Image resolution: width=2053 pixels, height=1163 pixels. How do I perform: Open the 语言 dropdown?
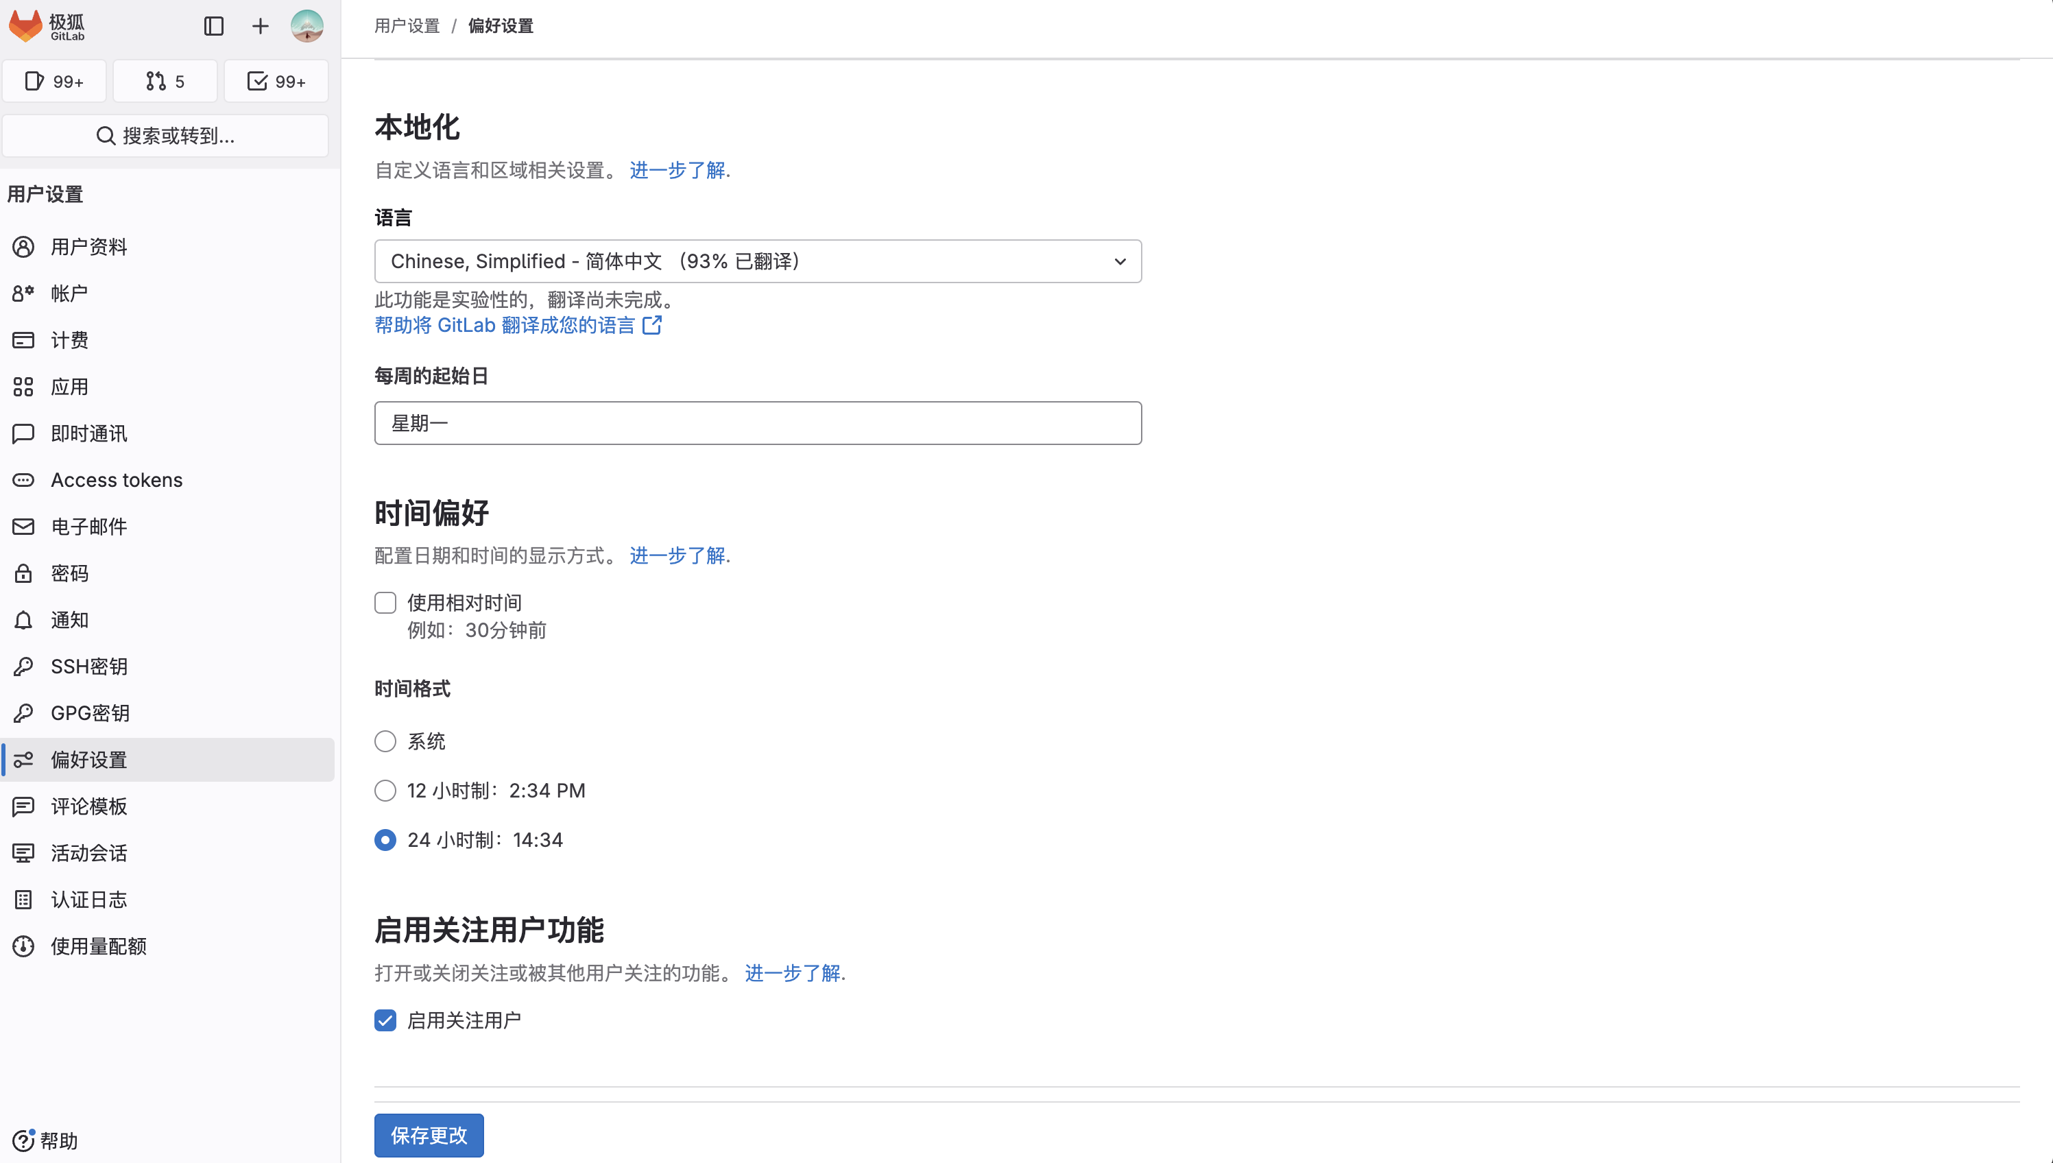point(757,261)
